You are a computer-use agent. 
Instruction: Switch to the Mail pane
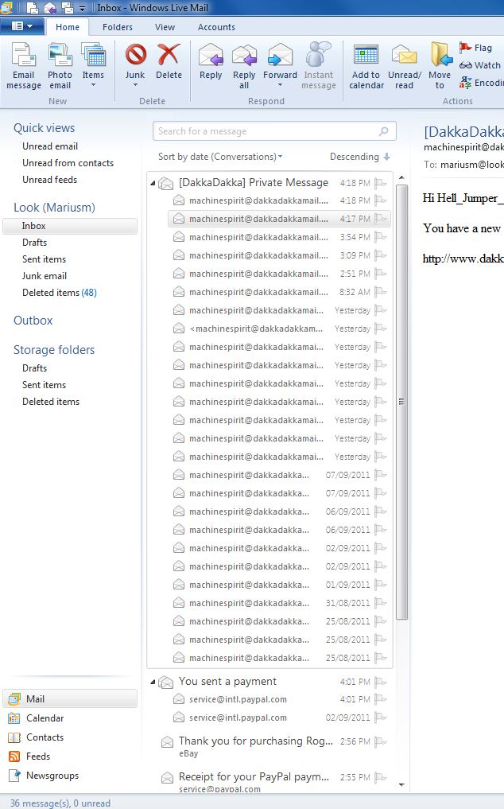(x=70, y=699)
